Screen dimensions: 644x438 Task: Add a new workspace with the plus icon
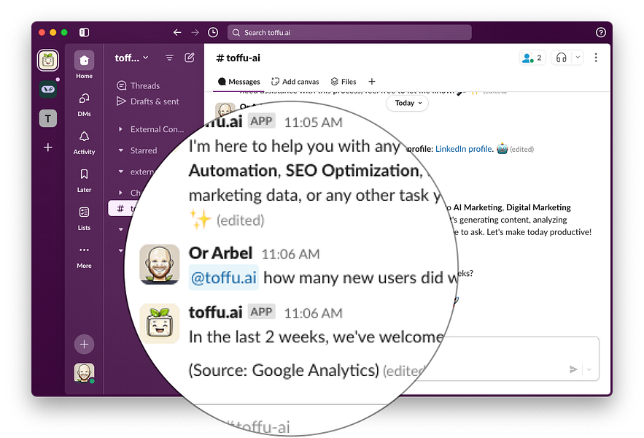click(48, 147)
